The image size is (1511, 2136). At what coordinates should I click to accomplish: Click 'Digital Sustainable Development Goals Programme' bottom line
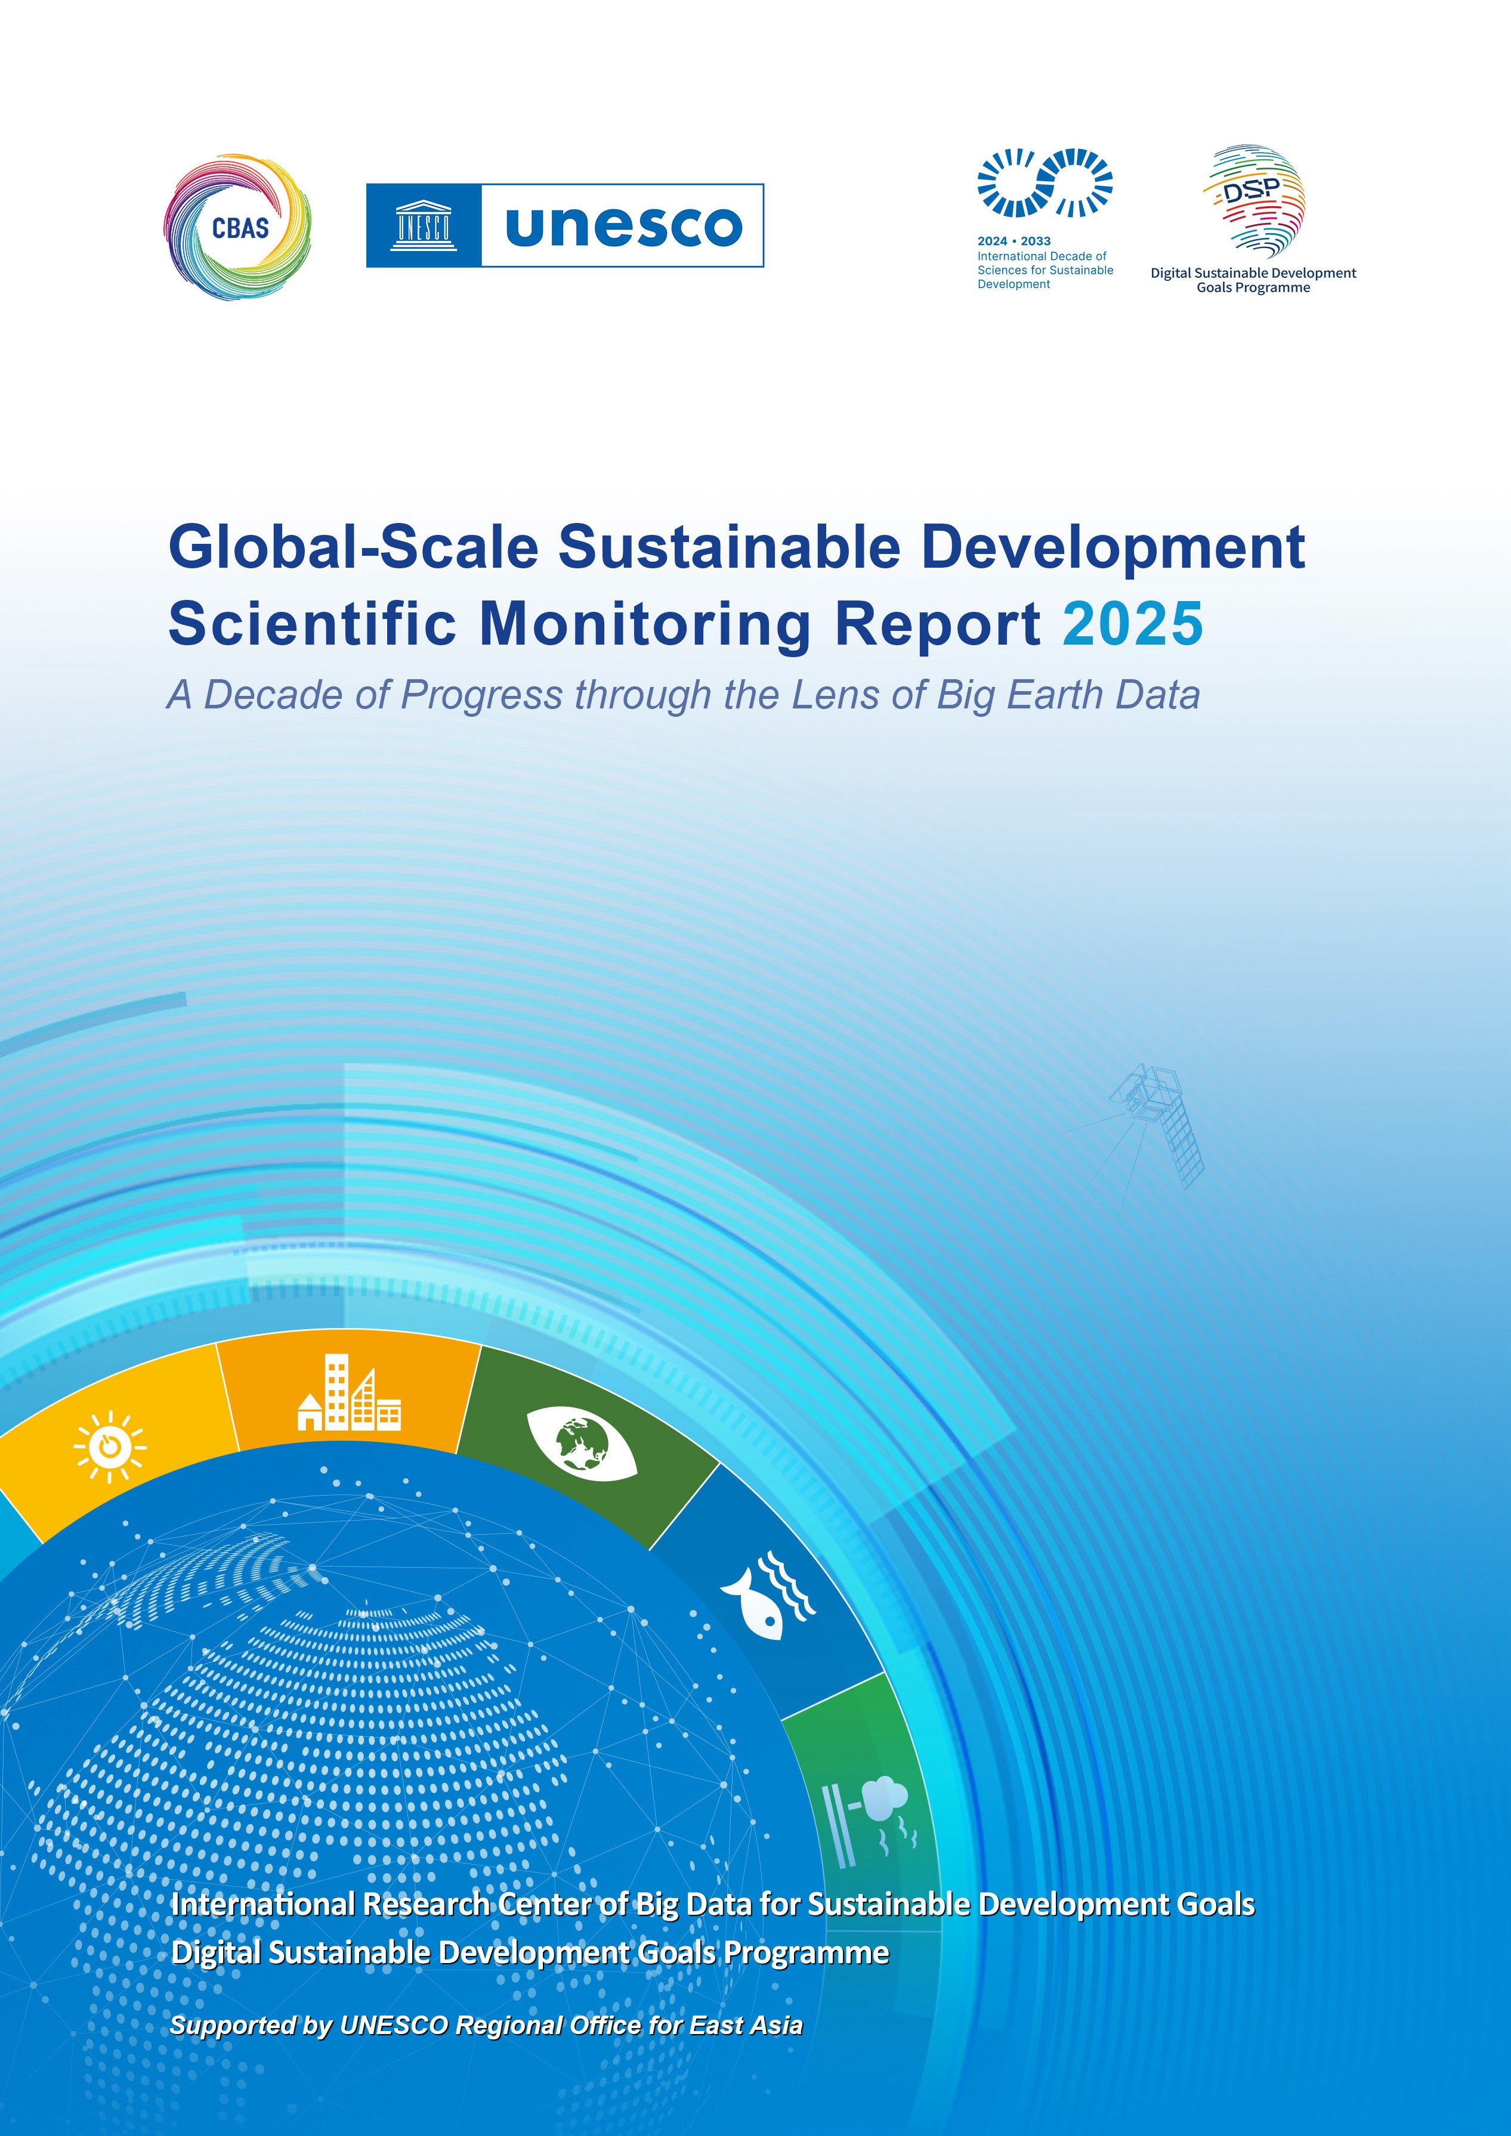(529, 1952)
